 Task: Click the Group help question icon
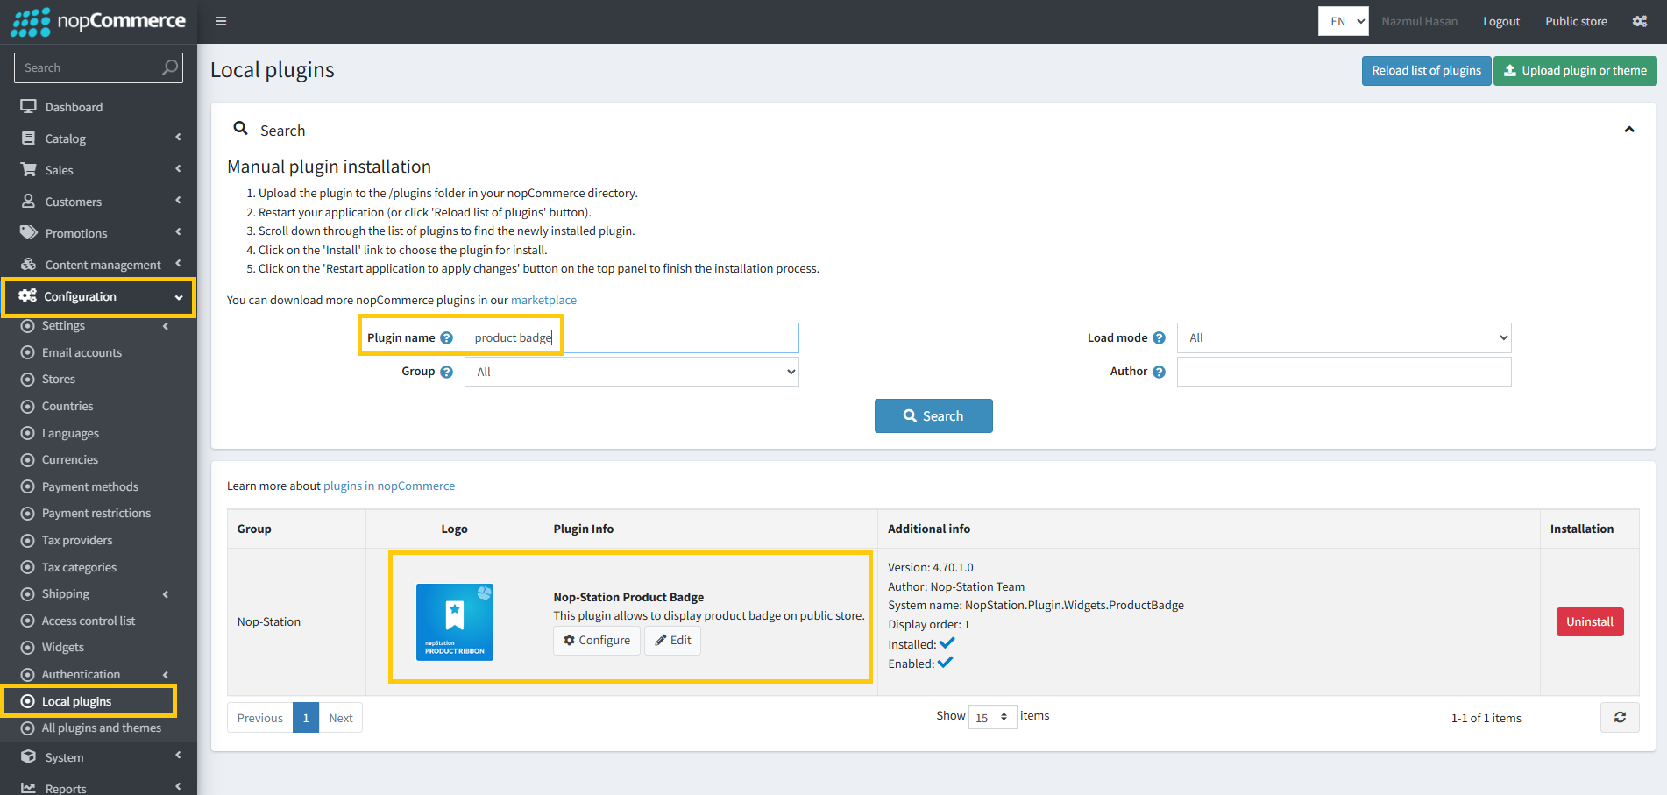tap(447, 372)
